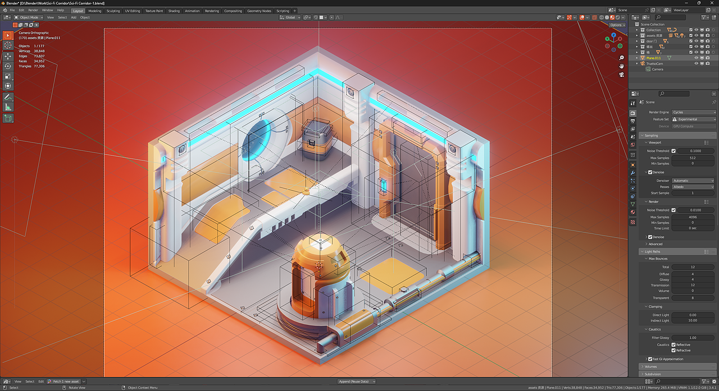Open the Rendering menu in the top bar
The width and height of the screenshot is (719, 391).
(212, 10)
